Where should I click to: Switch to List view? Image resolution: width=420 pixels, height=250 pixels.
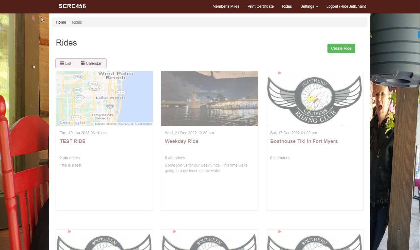pyautogui.click(x=66, y=63)
